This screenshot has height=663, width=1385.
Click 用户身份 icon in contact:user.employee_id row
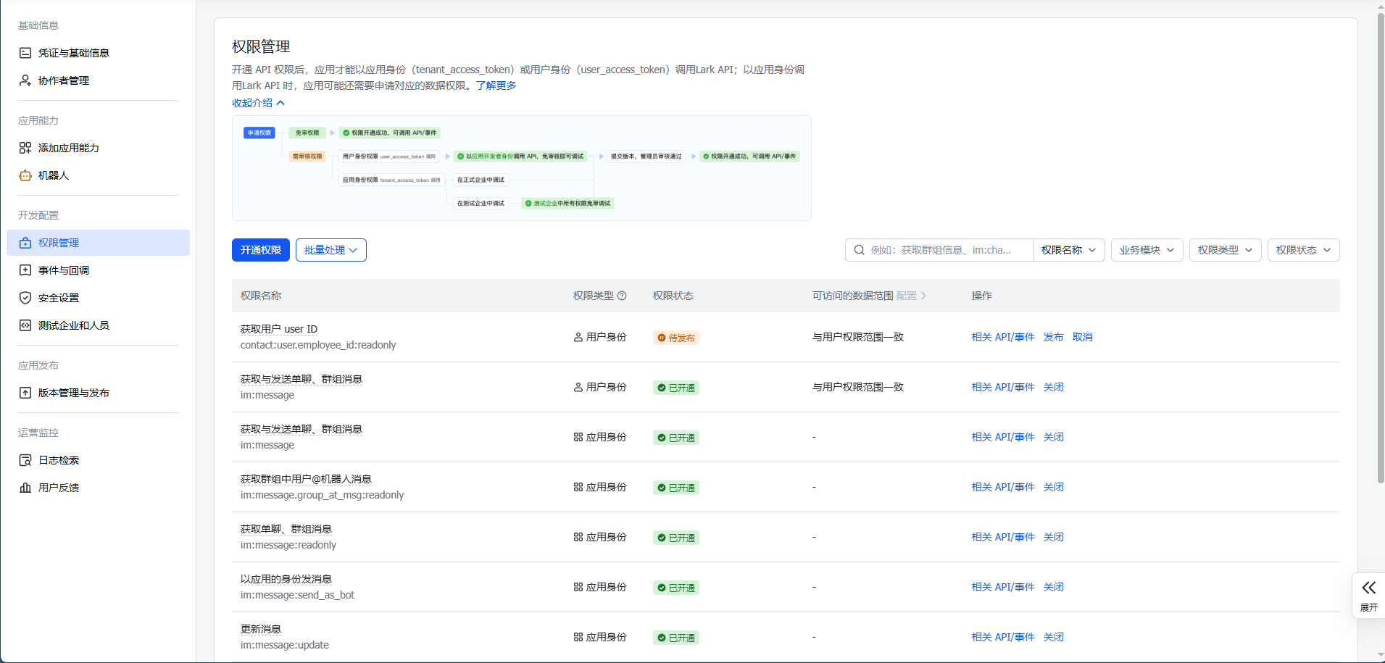pyautogui.click(x=578, y=337)
